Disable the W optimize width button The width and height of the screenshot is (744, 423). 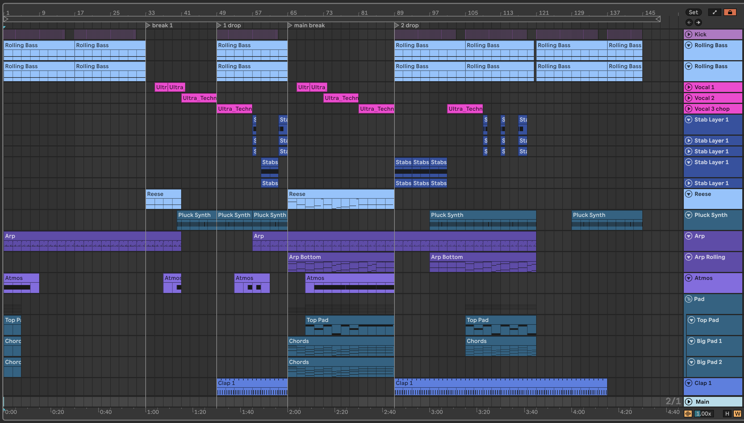click(x=737, y=413)
